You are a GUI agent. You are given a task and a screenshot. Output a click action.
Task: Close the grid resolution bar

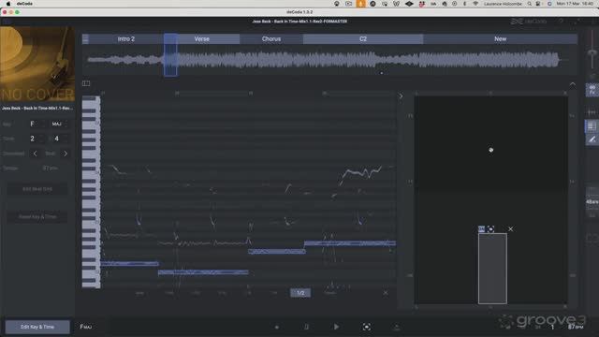coord(386,293)
